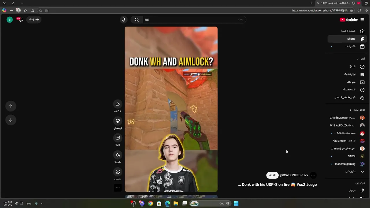Open M12 ALFOUZAN channel
This screenshot has width=370, height=208.
348,125
